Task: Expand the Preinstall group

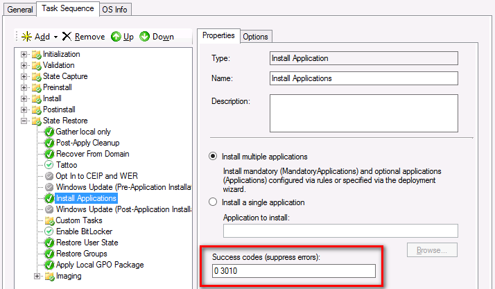Action: tap(24, 87)
